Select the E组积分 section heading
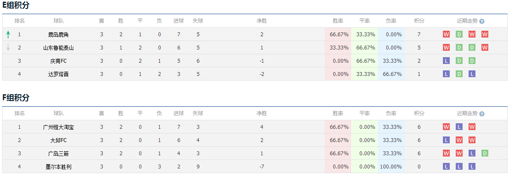The image size is (508, 174). 15,6
